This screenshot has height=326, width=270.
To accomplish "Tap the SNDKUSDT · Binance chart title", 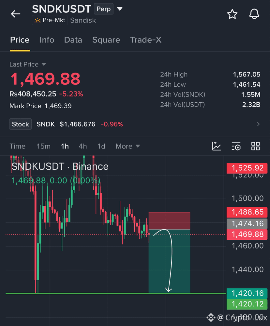I will 60,166.
